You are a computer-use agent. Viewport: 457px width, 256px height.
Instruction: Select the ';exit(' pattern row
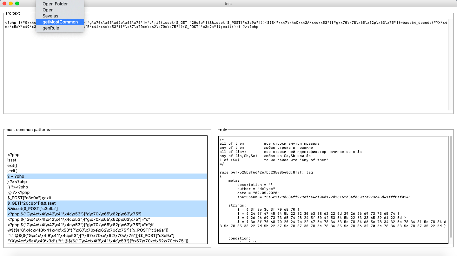coord(107,171)
